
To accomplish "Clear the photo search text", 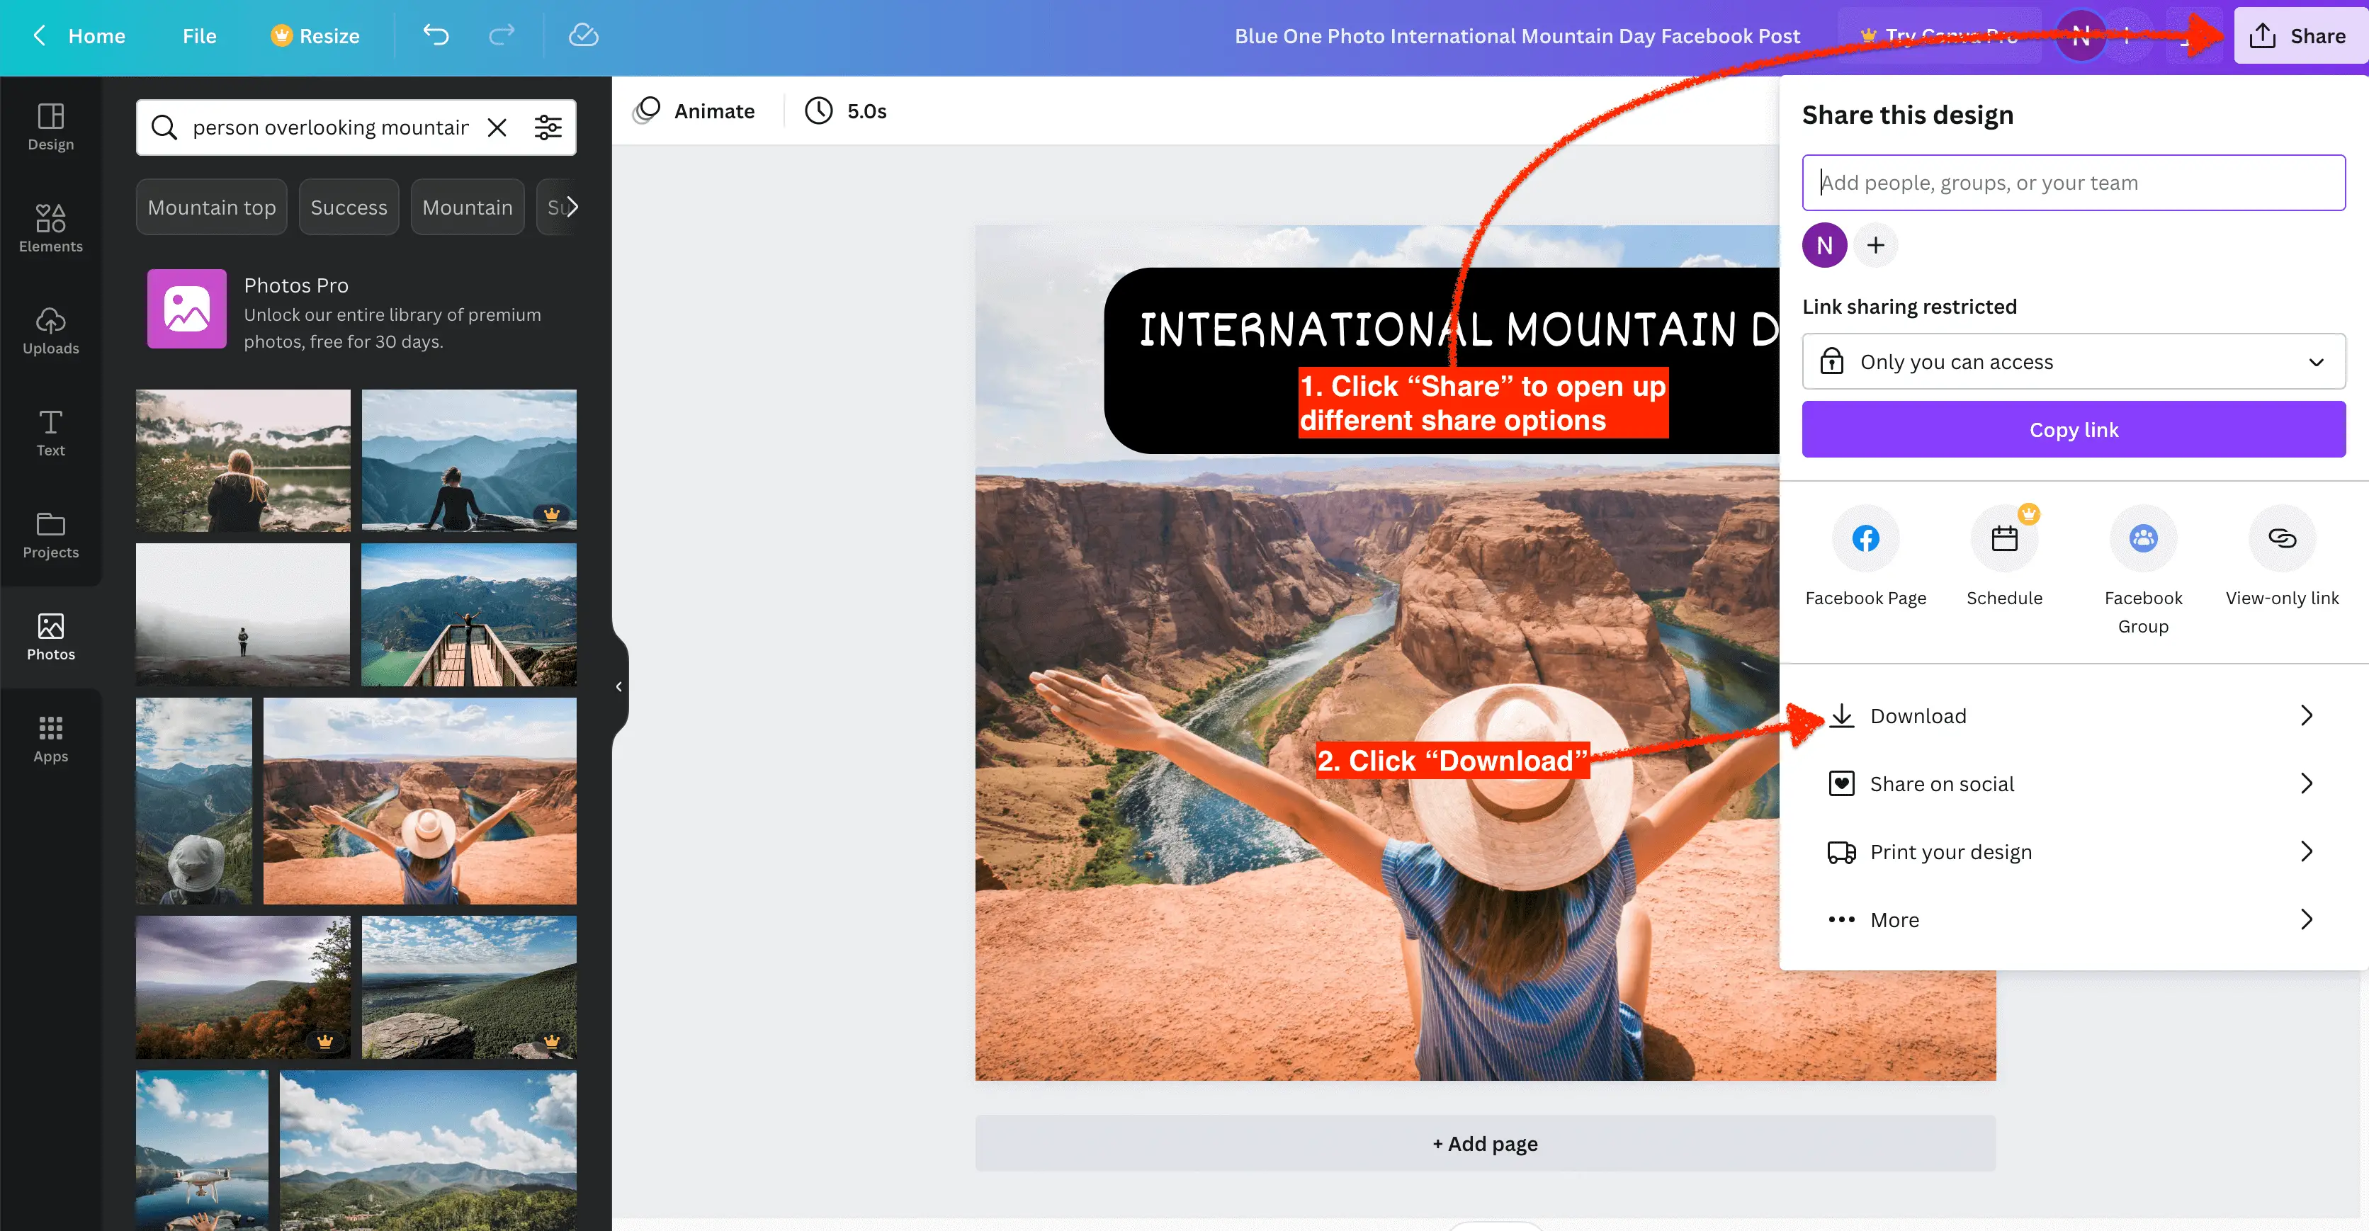I will [x=497, y=127].
